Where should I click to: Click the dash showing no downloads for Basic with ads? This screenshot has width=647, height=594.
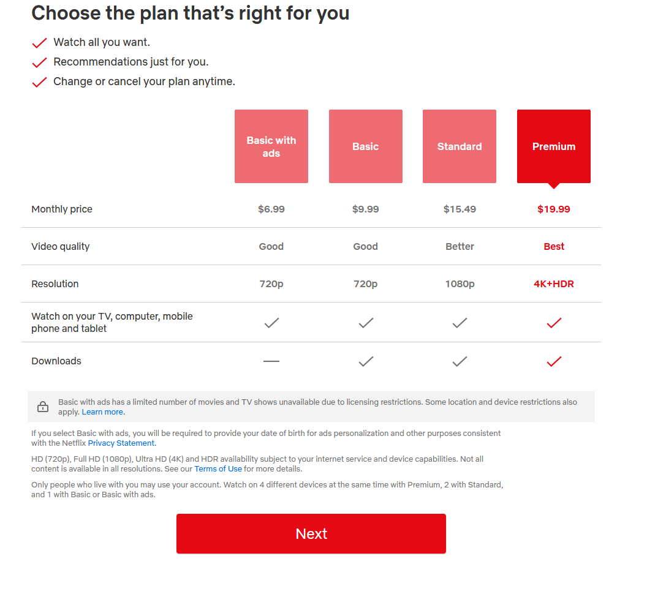point(271,361)
